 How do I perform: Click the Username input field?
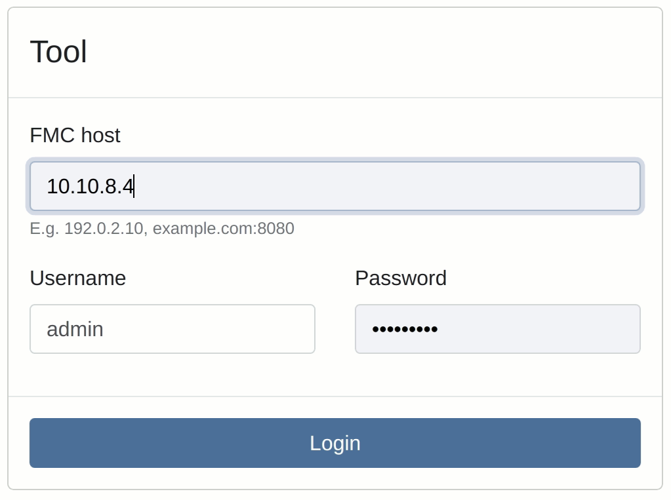coord(172,328)
